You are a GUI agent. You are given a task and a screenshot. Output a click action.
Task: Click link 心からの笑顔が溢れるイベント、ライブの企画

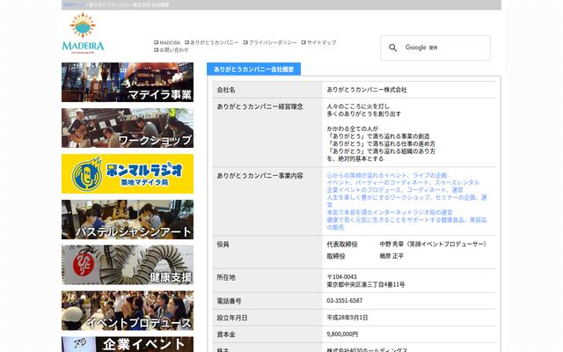pyautogui.click(x=387, y=175)
